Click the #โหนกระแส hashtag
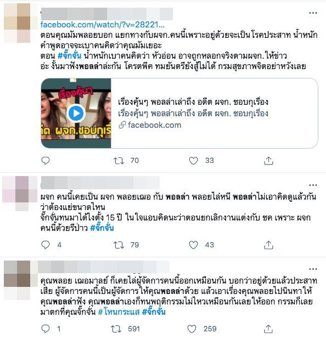The image size is (326, 339). click(119, 312)
